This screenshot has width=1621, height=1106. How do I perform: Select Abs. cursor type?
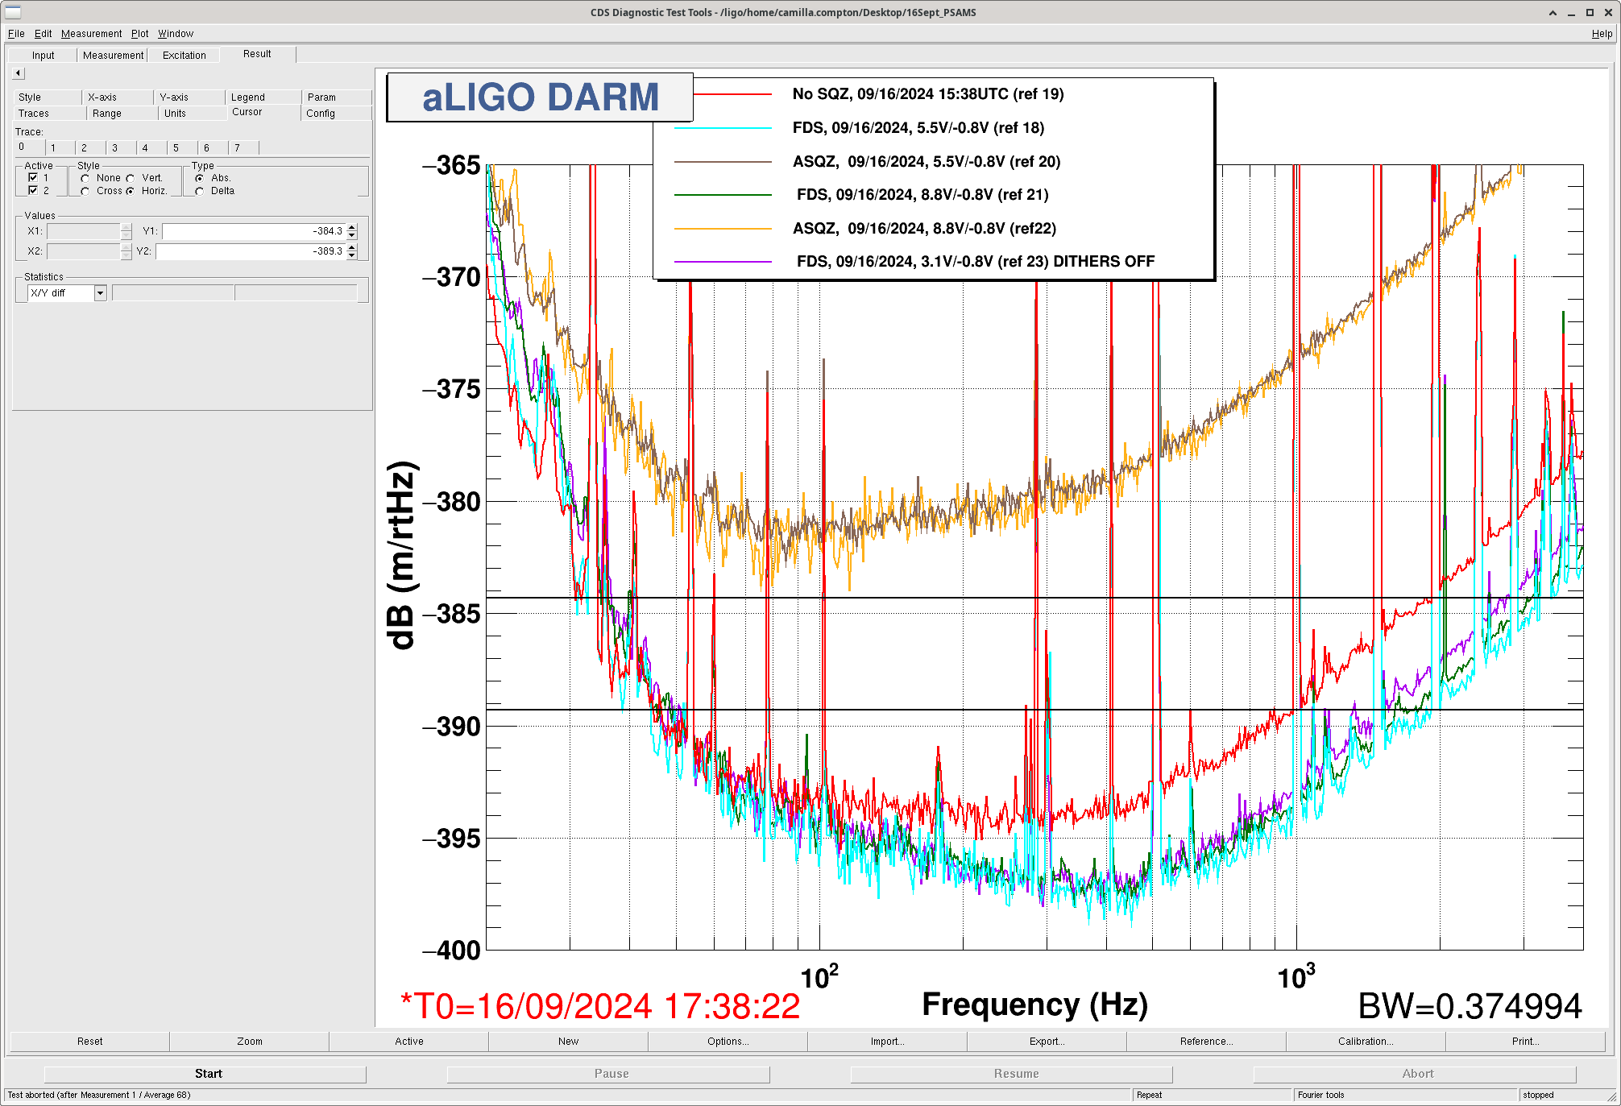point(199,178)
